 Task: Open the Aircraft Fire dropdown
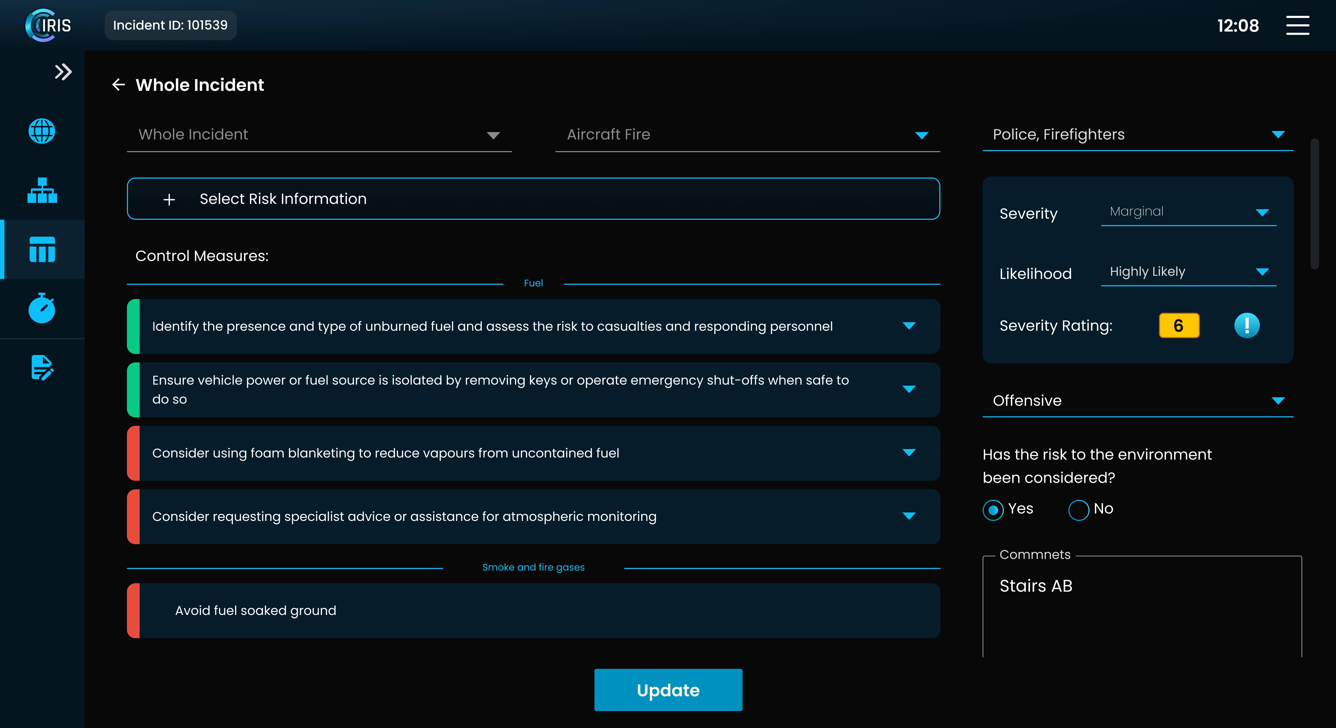pyautogui.click(x=747, y=135)
